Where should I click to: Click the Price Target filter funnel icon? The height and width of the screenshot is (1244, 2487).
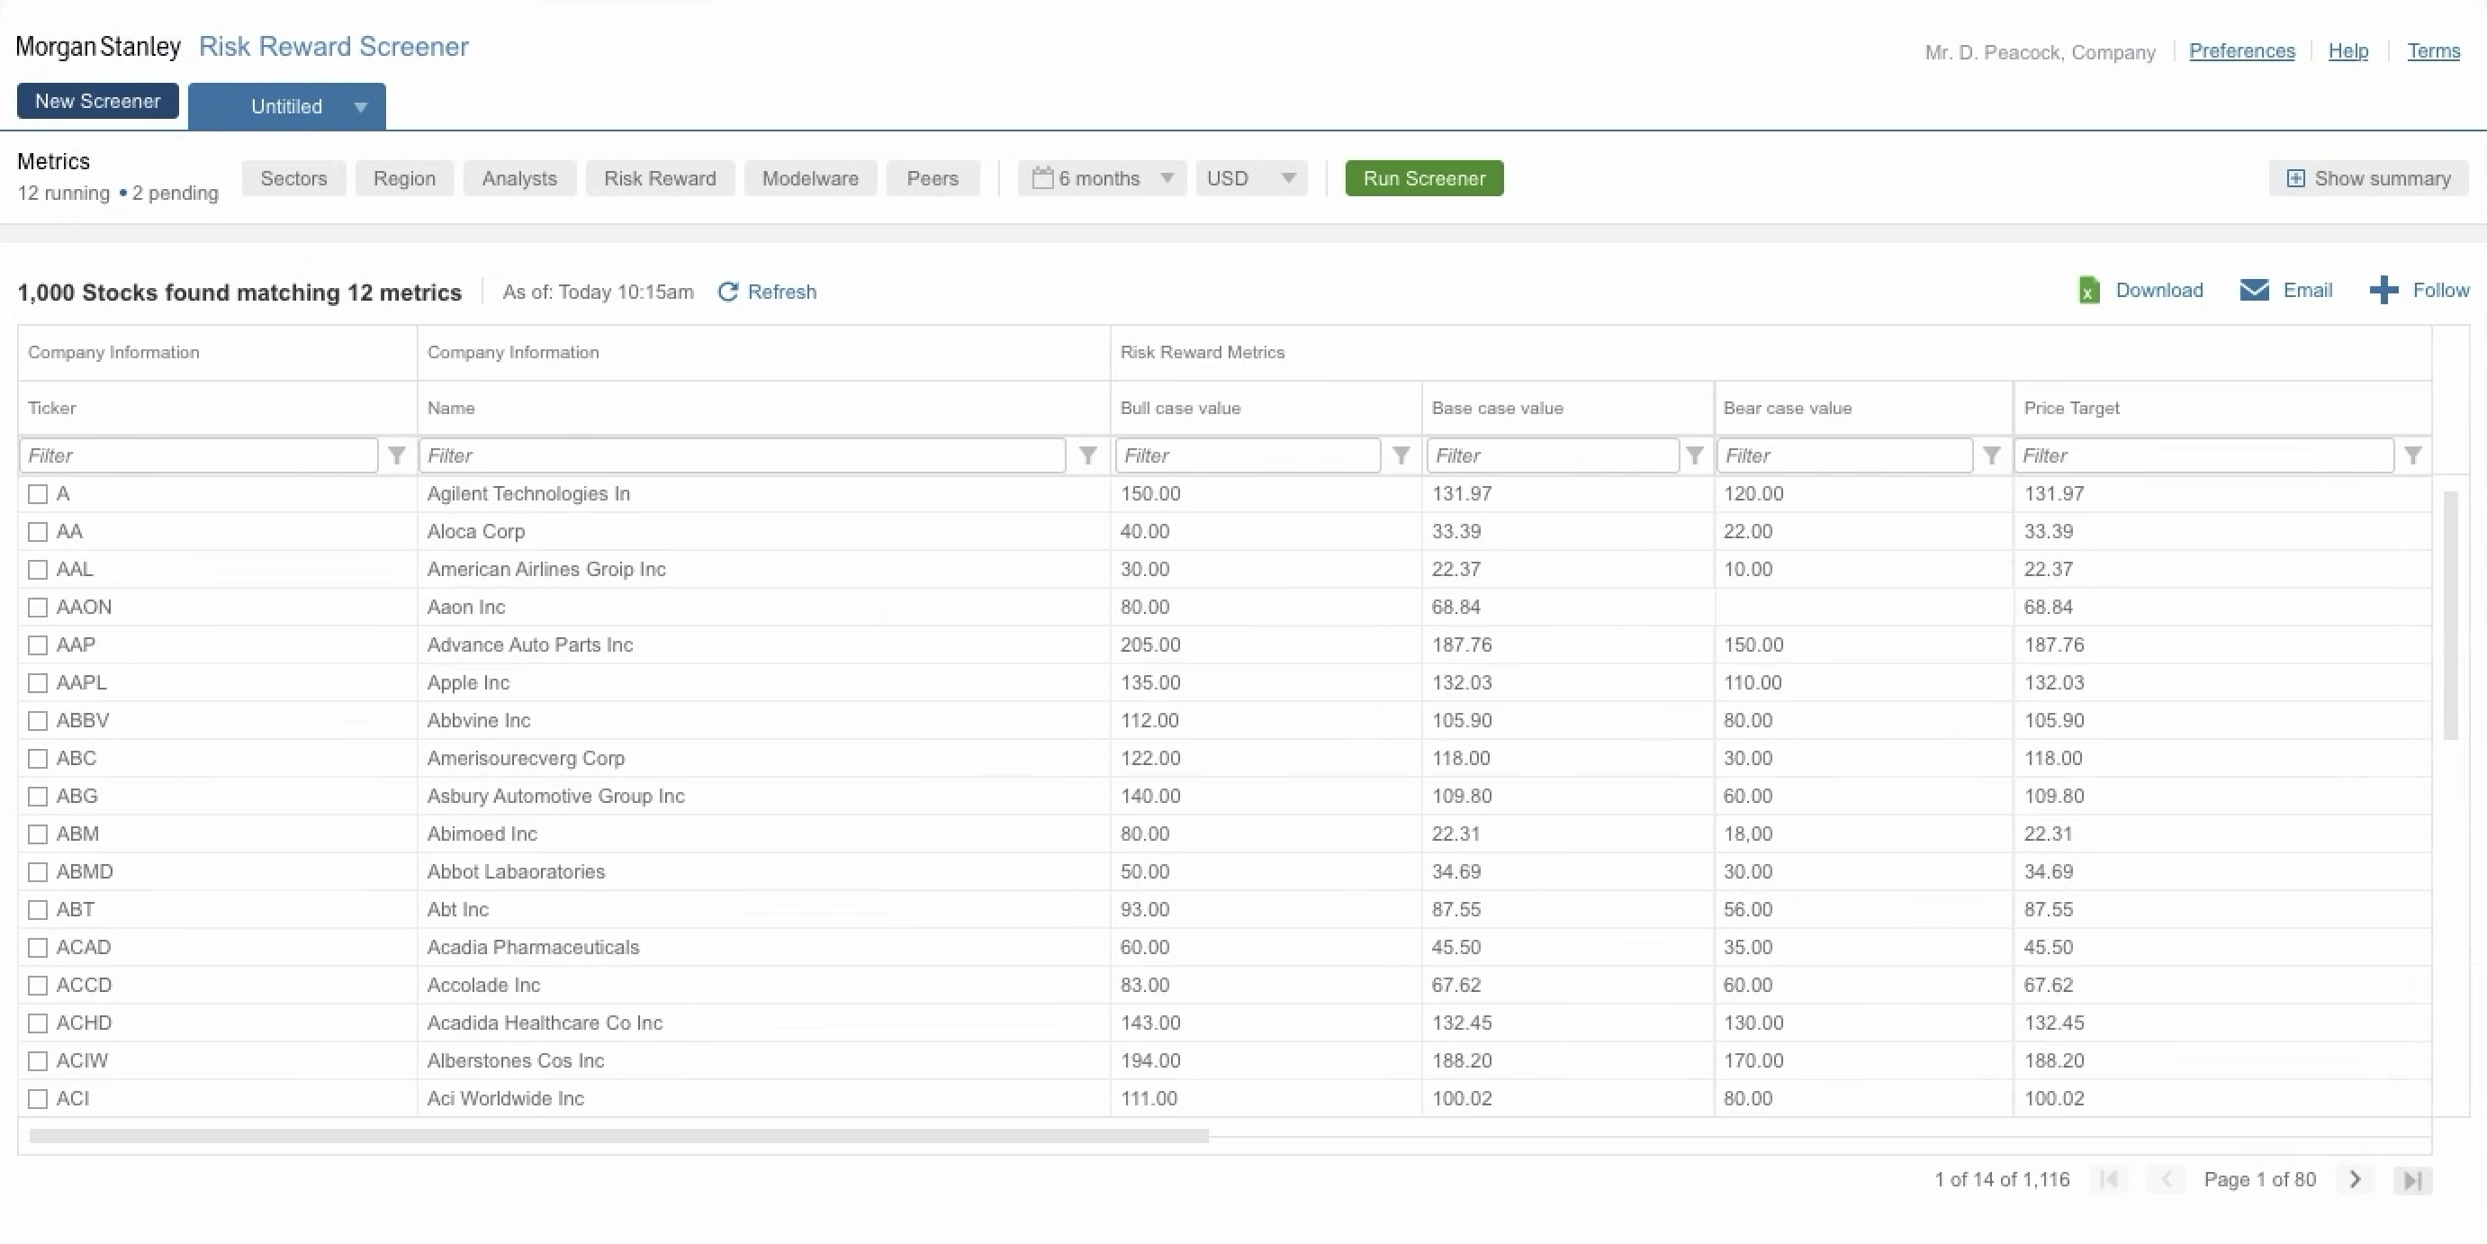[2412, 455]
